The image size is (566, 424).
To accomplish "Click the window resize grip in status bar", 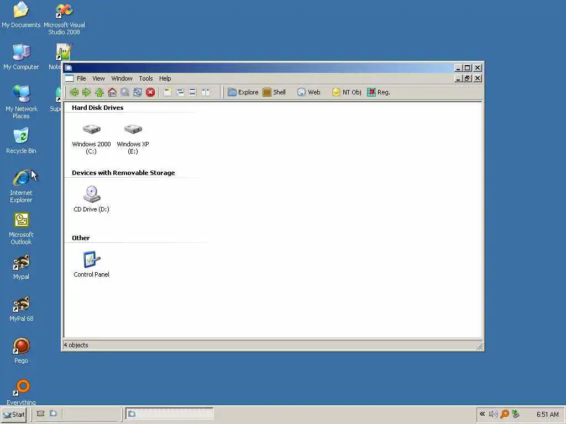I will tap(479, 347).
